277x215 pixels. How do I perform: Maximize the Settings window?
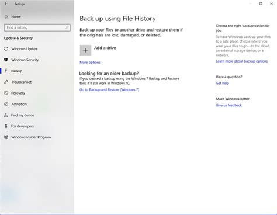261,4
